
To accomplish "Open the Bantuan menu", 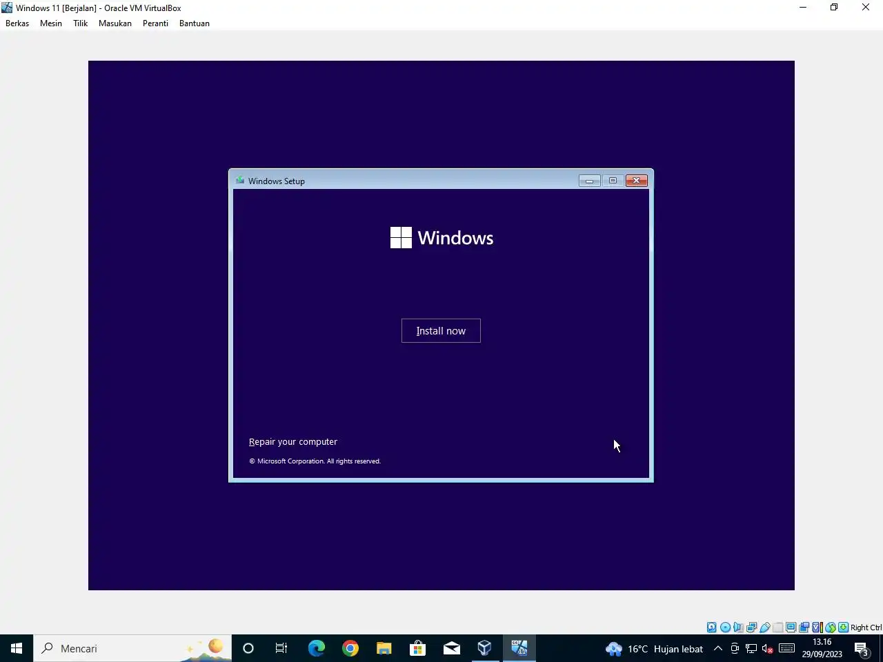I will coord(195,23).
